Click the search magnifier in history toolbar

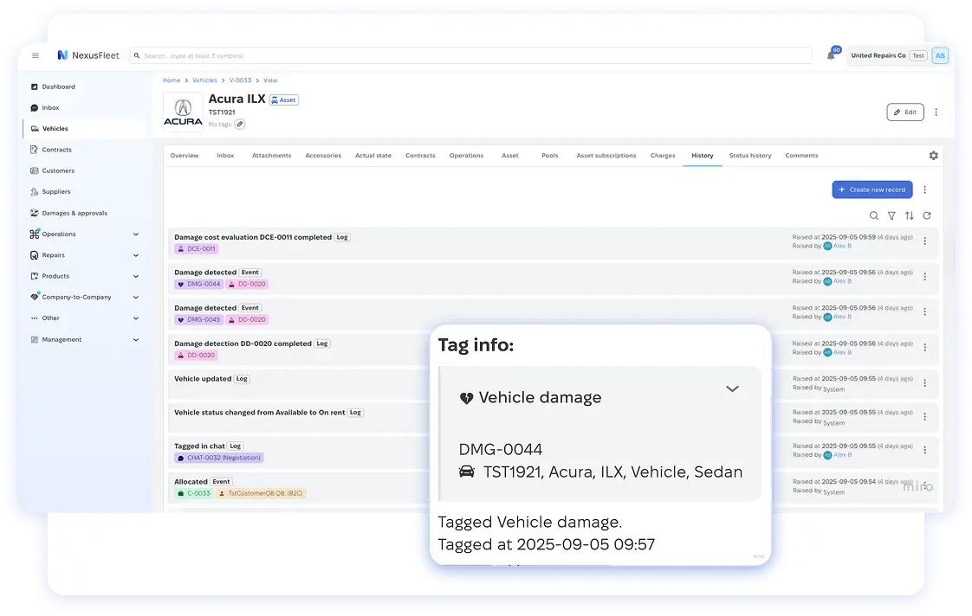[x=873, y=216]
